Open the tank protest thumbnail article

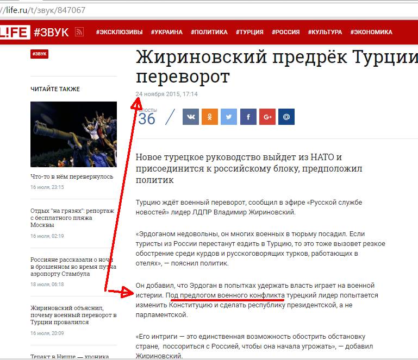(73, 134)
